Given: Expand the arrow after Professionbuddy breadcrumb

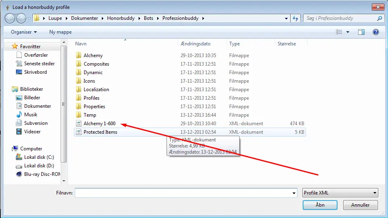Looking at the screenshot, I should coord(203,18).
